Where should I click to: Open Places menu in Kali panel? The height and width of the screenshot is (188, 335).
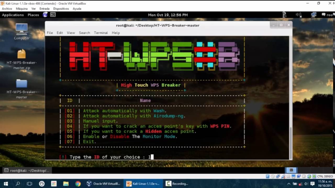(x=33, y=15)
